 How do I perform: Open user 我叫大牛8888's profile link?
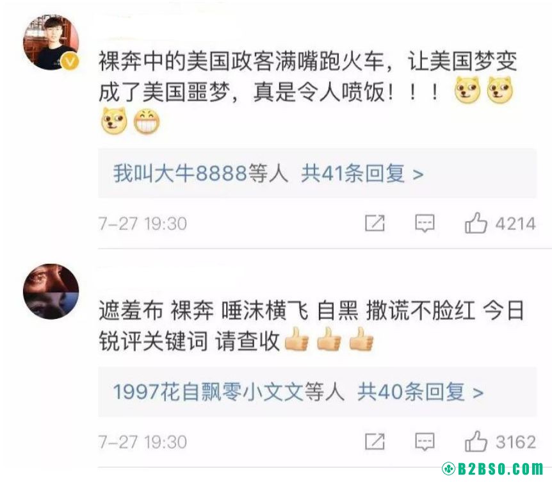point(180,174)
